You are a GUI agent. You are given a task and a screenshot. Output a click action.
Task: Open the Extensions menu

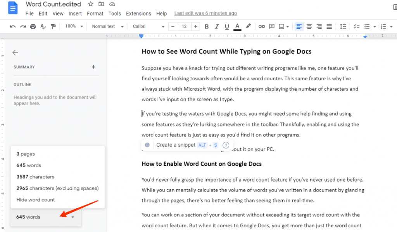pyautogui.click(x=138, y=13)
